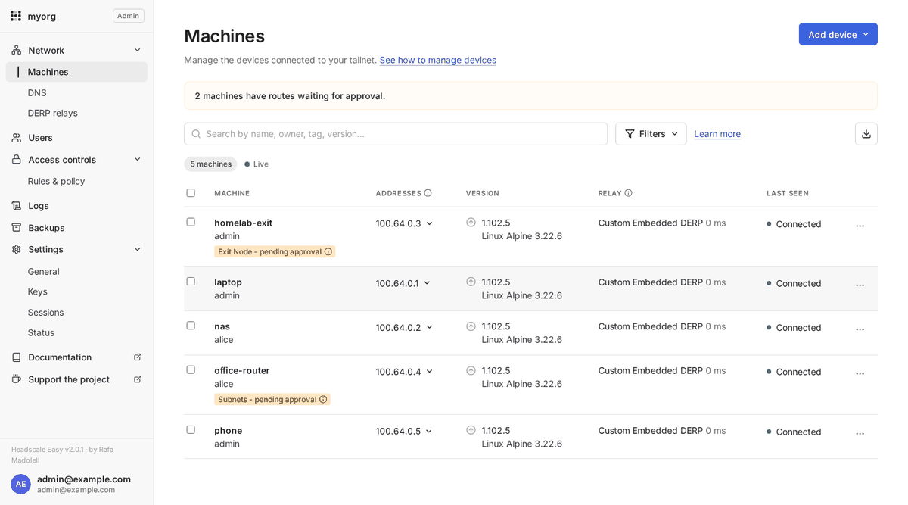Click the homelab-exit machine name
Image resolution: width=908 pixels, height=505 pixels.
(243, 223)
